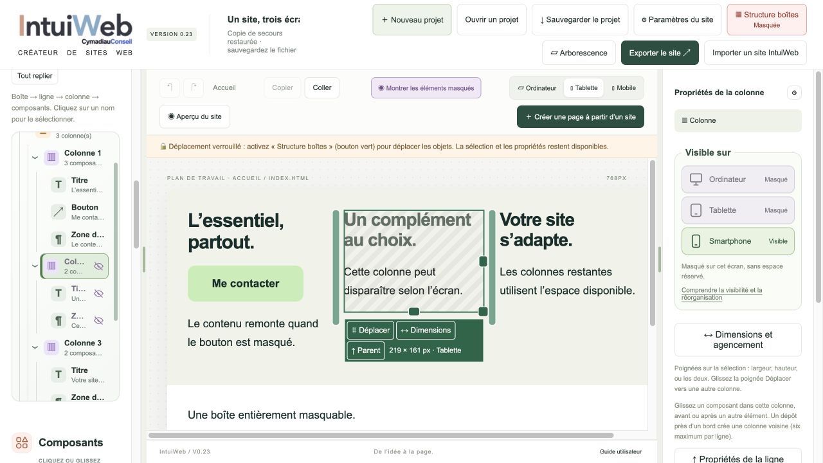This screenshot has width=823, height=463.
Task: Click the paragraph icon of Colonne 1 zone
Action: click(59, 239)
